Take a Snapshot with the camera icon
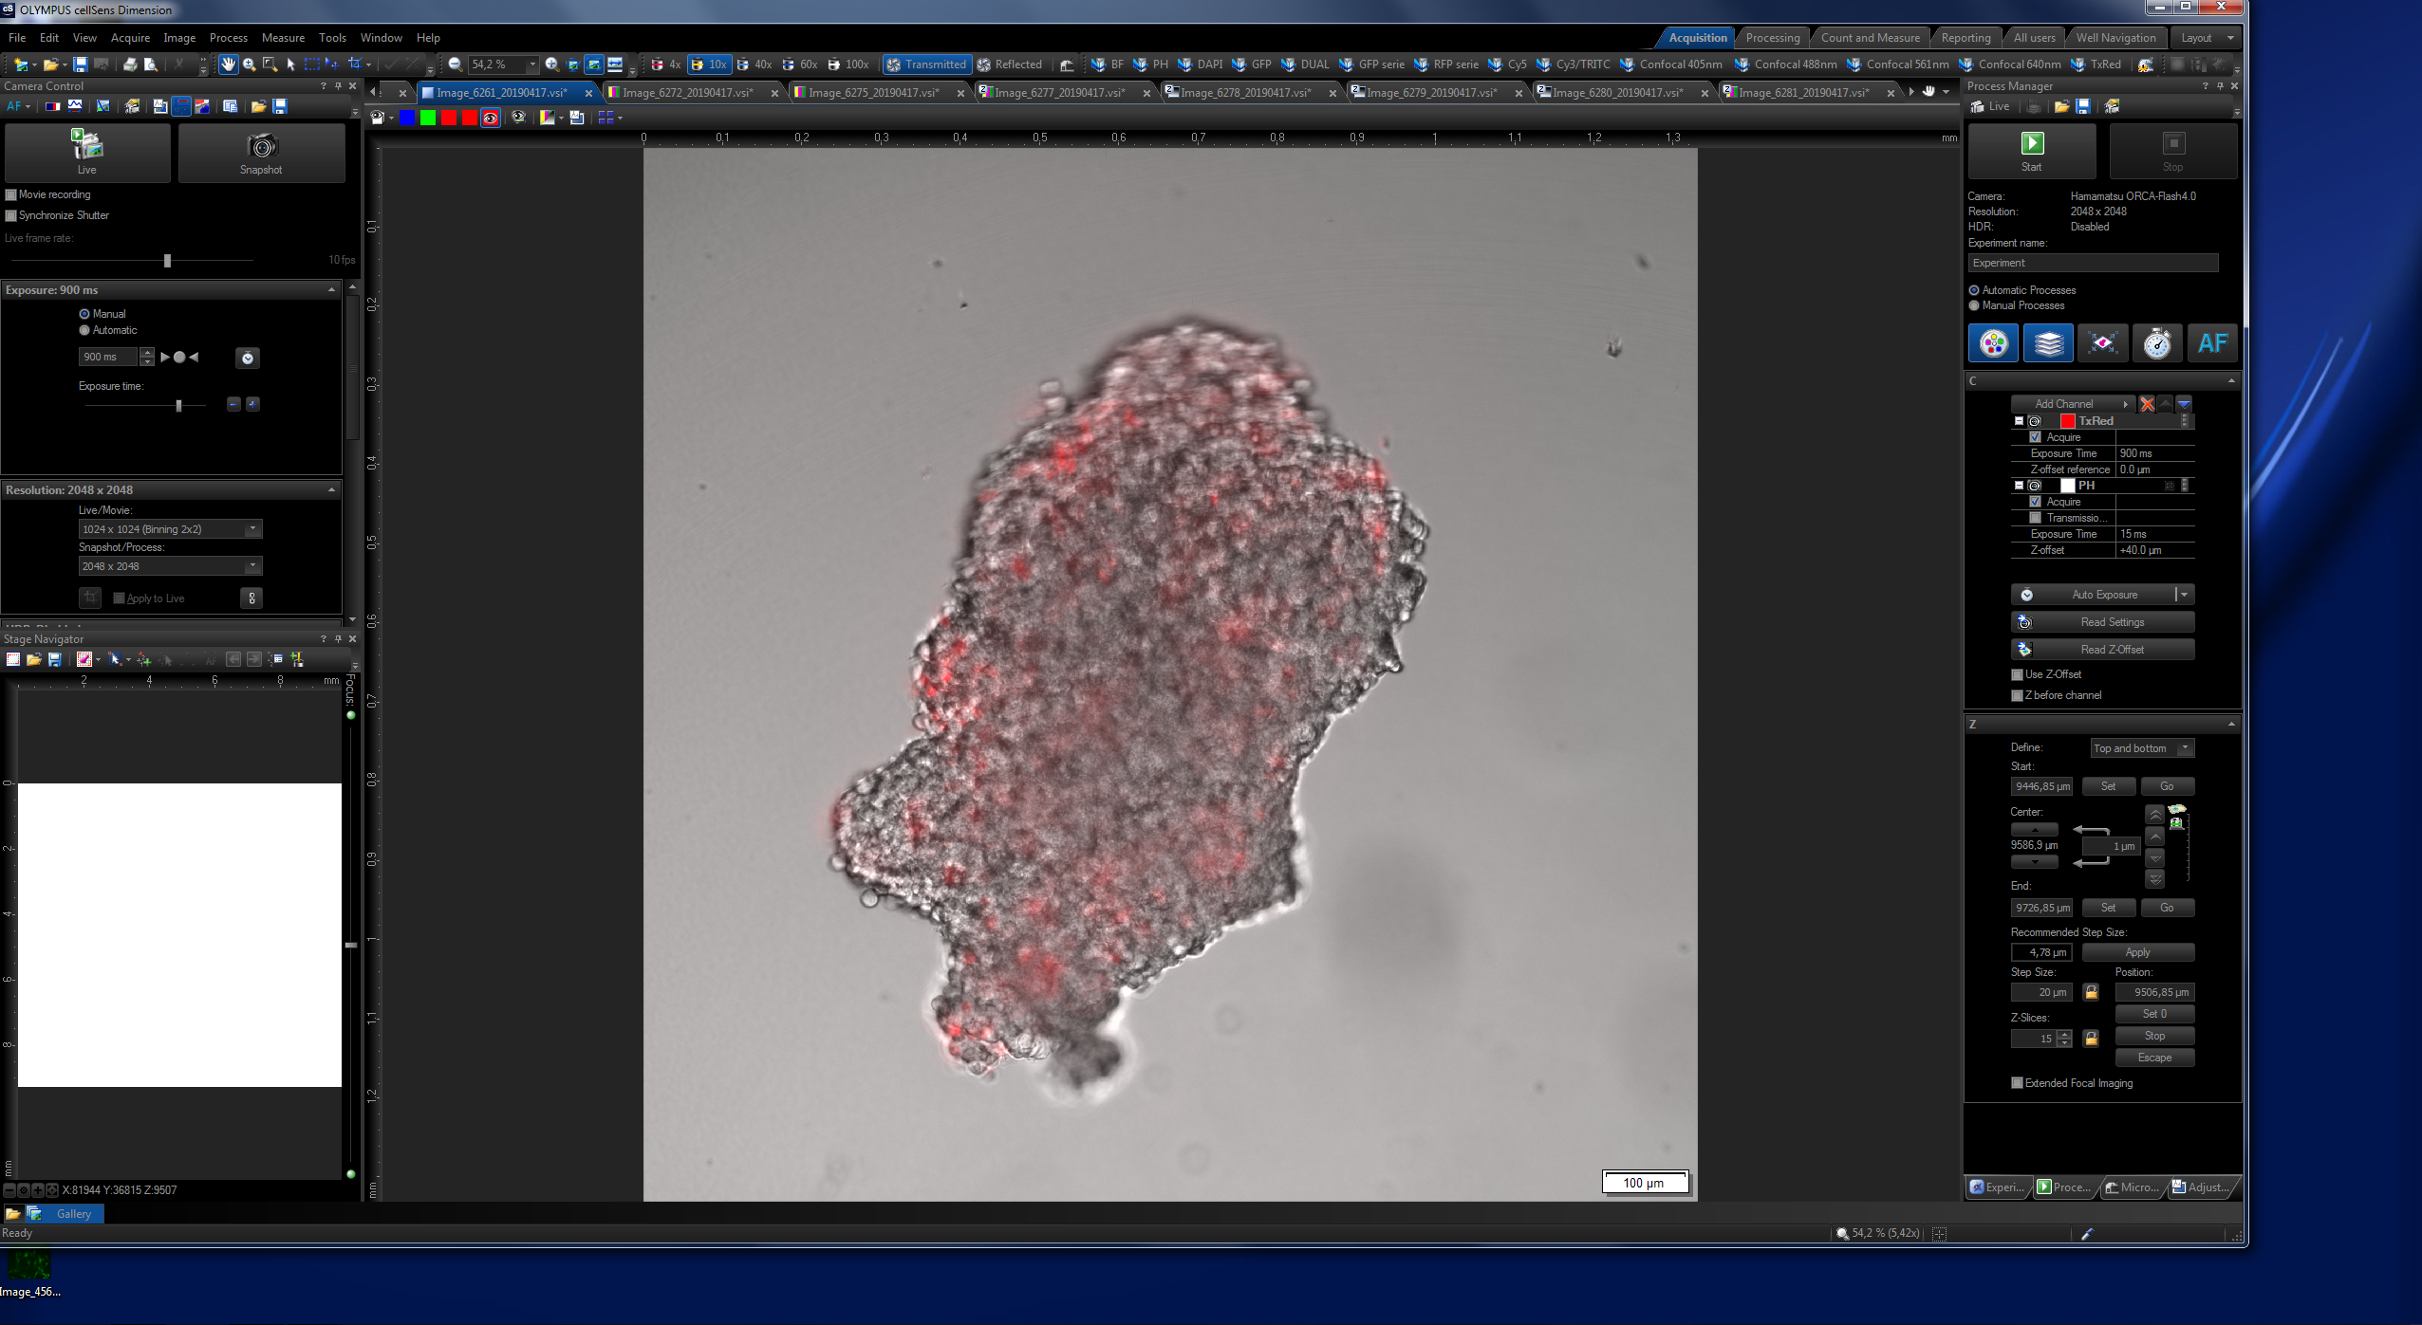The height and width of the screenshot is (1325, 2422). (261, 152)
